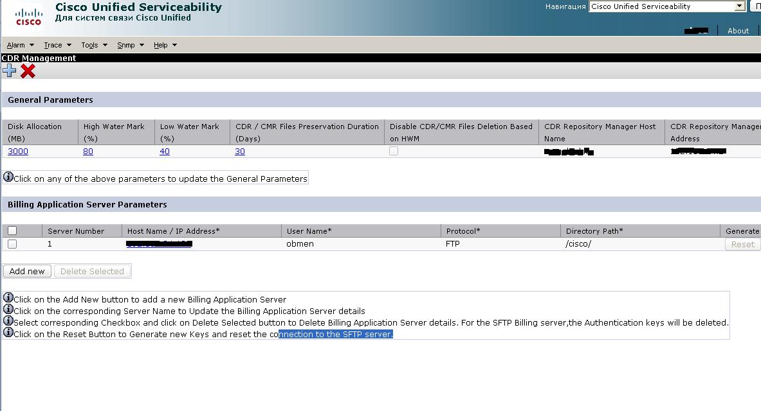The height and width of the screenshot is (411, 761).
Task: Toggle Disable CDR/CMR Files Deletion checkbox
Action: 394,151
